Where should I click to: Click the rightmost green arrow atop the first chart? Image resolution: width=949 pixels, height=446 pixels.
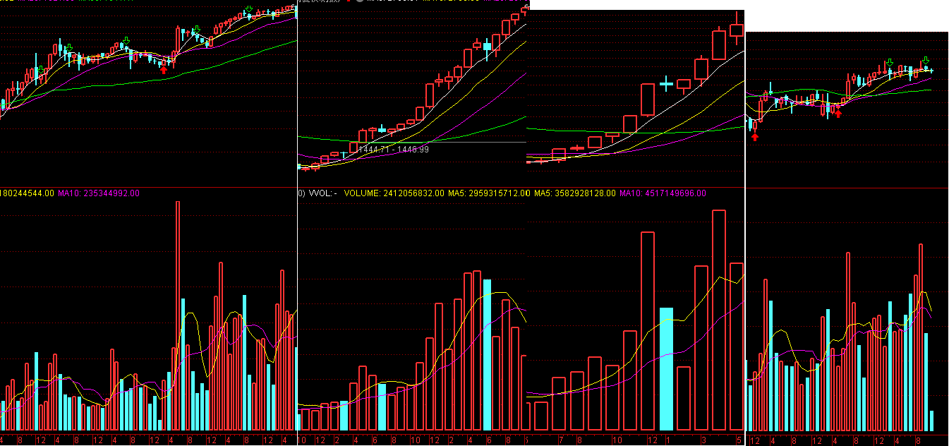coord(248,9)
